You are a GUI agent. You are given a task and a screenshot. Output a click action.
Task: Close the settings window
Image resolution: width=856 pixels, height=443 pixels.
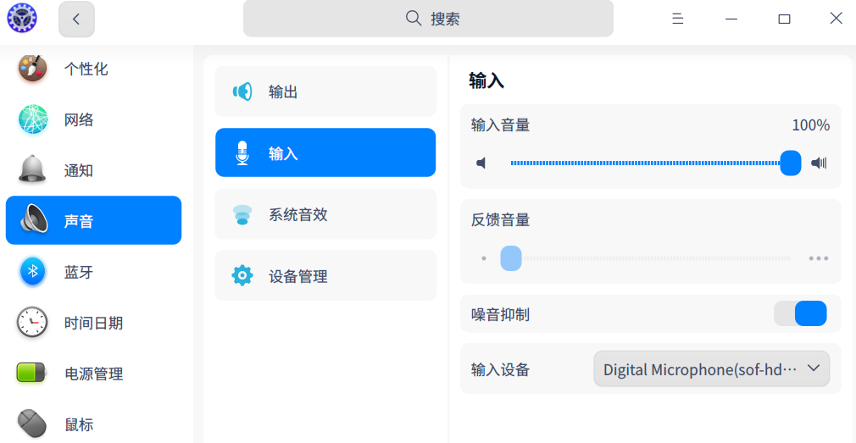836,19
